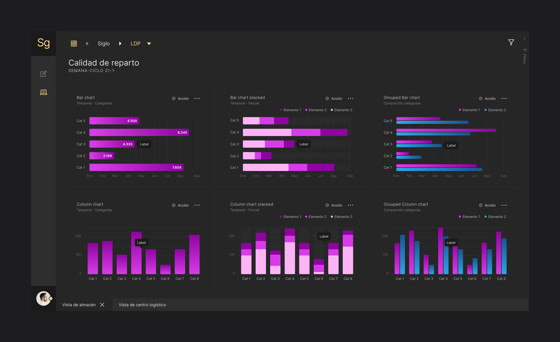Image resolution: width=560 pixels, height=342 pixels.
Task: Click the breadcrumb arrow before LDP
Action: [x=120, y=44]
